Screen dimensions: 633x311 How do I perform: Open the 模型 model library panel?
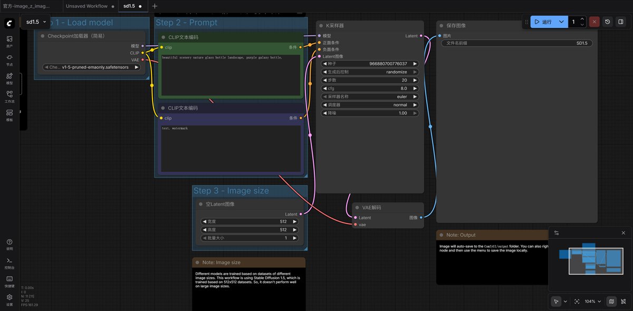(x=9, y=78)
